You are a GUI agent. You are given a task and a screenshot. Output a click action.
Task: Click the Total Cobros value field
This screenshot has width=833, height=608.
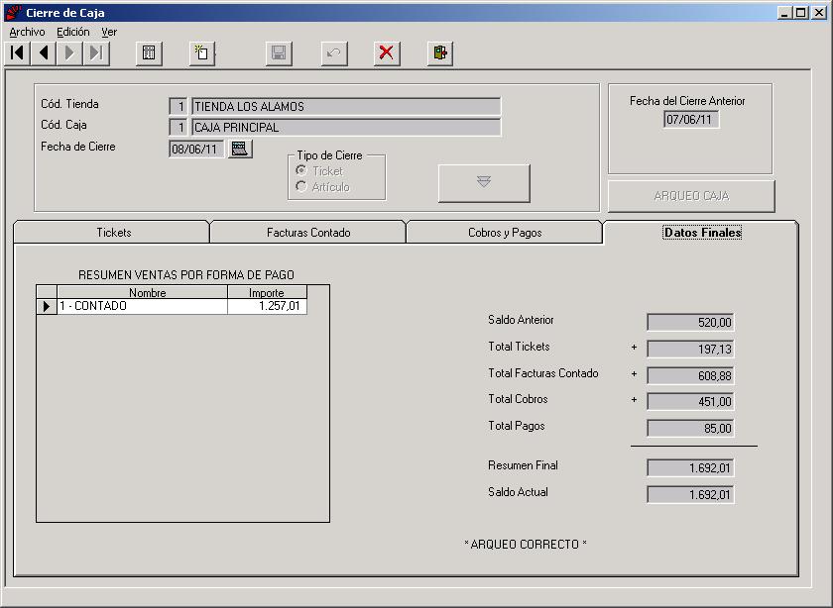(x=690, y=402)
